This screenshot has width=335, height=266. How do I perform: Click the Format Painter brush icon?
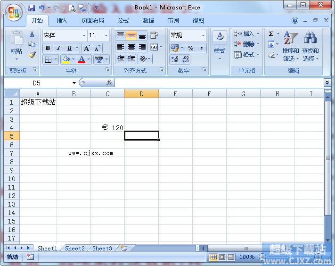[32, 55]
